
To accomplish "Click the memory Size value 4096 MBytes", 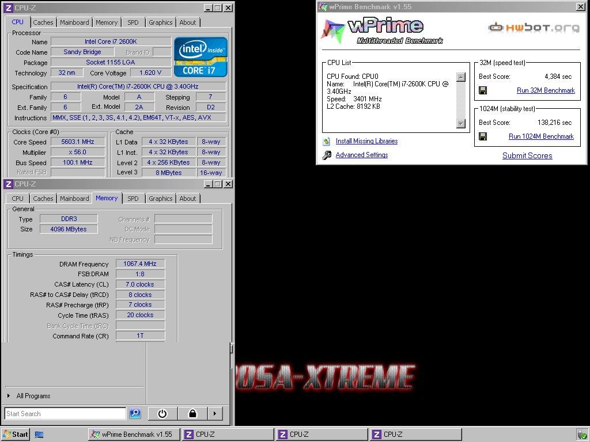I will click(69, 229).
